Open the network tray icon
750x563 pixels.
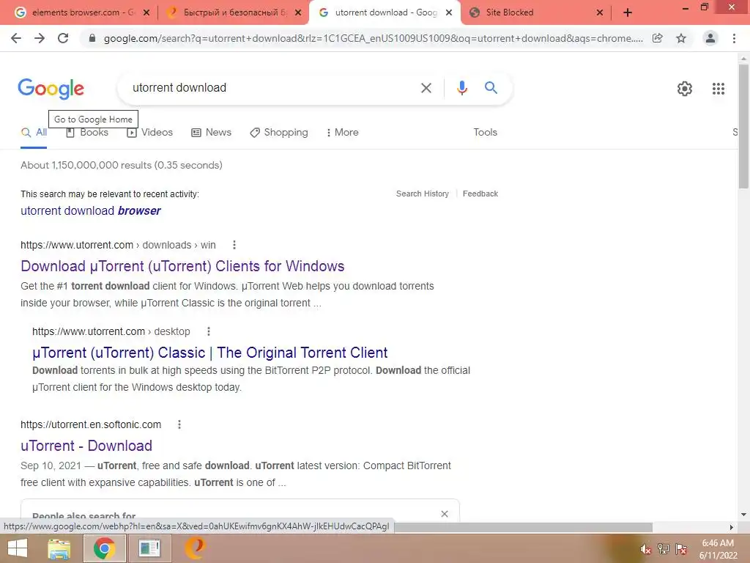pyautogui.click(x=663, y=549)
